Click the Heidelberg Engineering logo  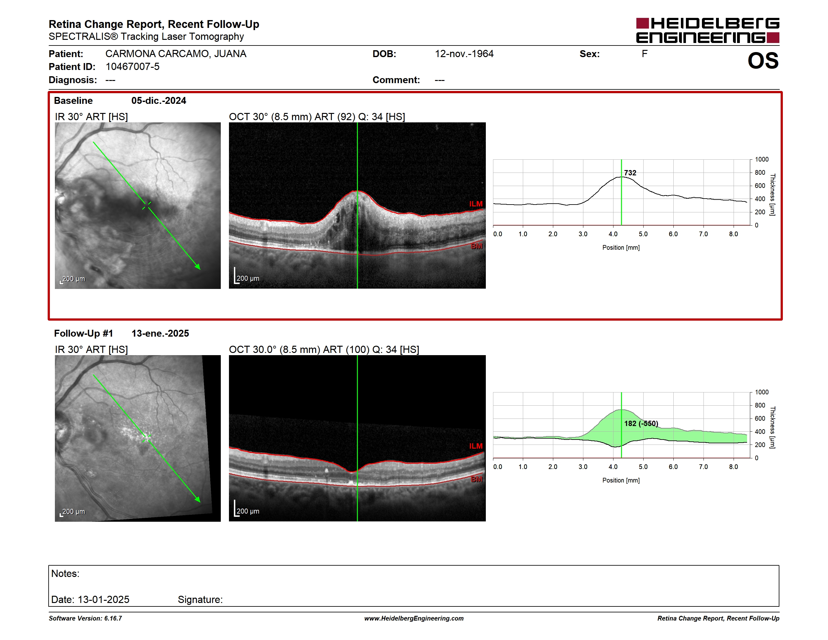[708, 30]
